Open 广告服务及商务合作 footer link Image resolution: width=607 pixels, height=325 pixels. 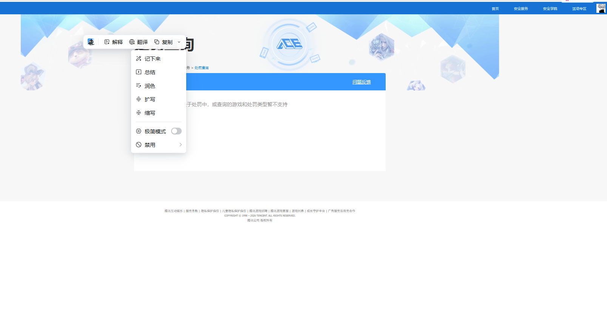[x=341, y=211]
